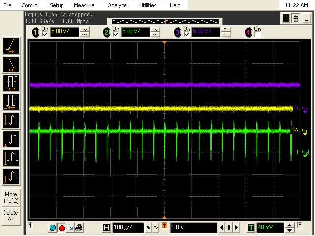Open the Analyze menu
Image resolution: width=315 pixels, height=236 pixels.
[x=117, y=5]
